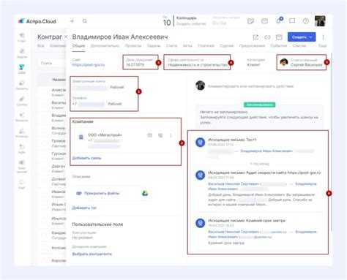Switch to the События tab

pos(279,46)
